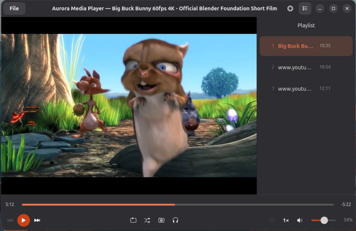Click the dimmed record icon near speed
This screenshot has height=231, width=356.
click(272, 220)
